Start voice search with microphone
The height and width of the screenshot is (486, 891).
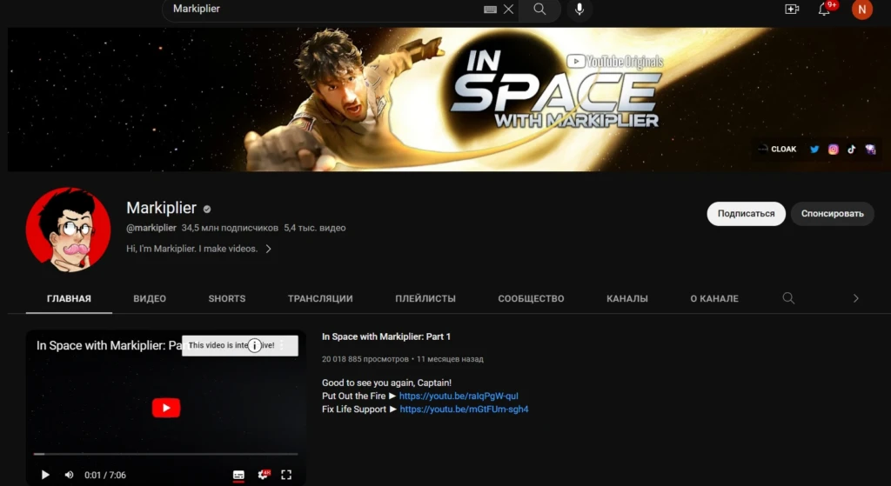(579, 9)
